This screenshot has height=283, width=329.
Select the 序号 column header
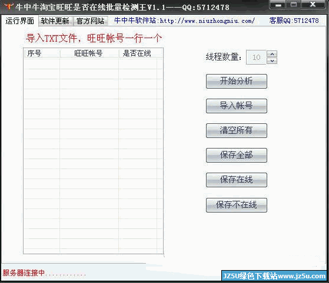click(x=42, y=53)
